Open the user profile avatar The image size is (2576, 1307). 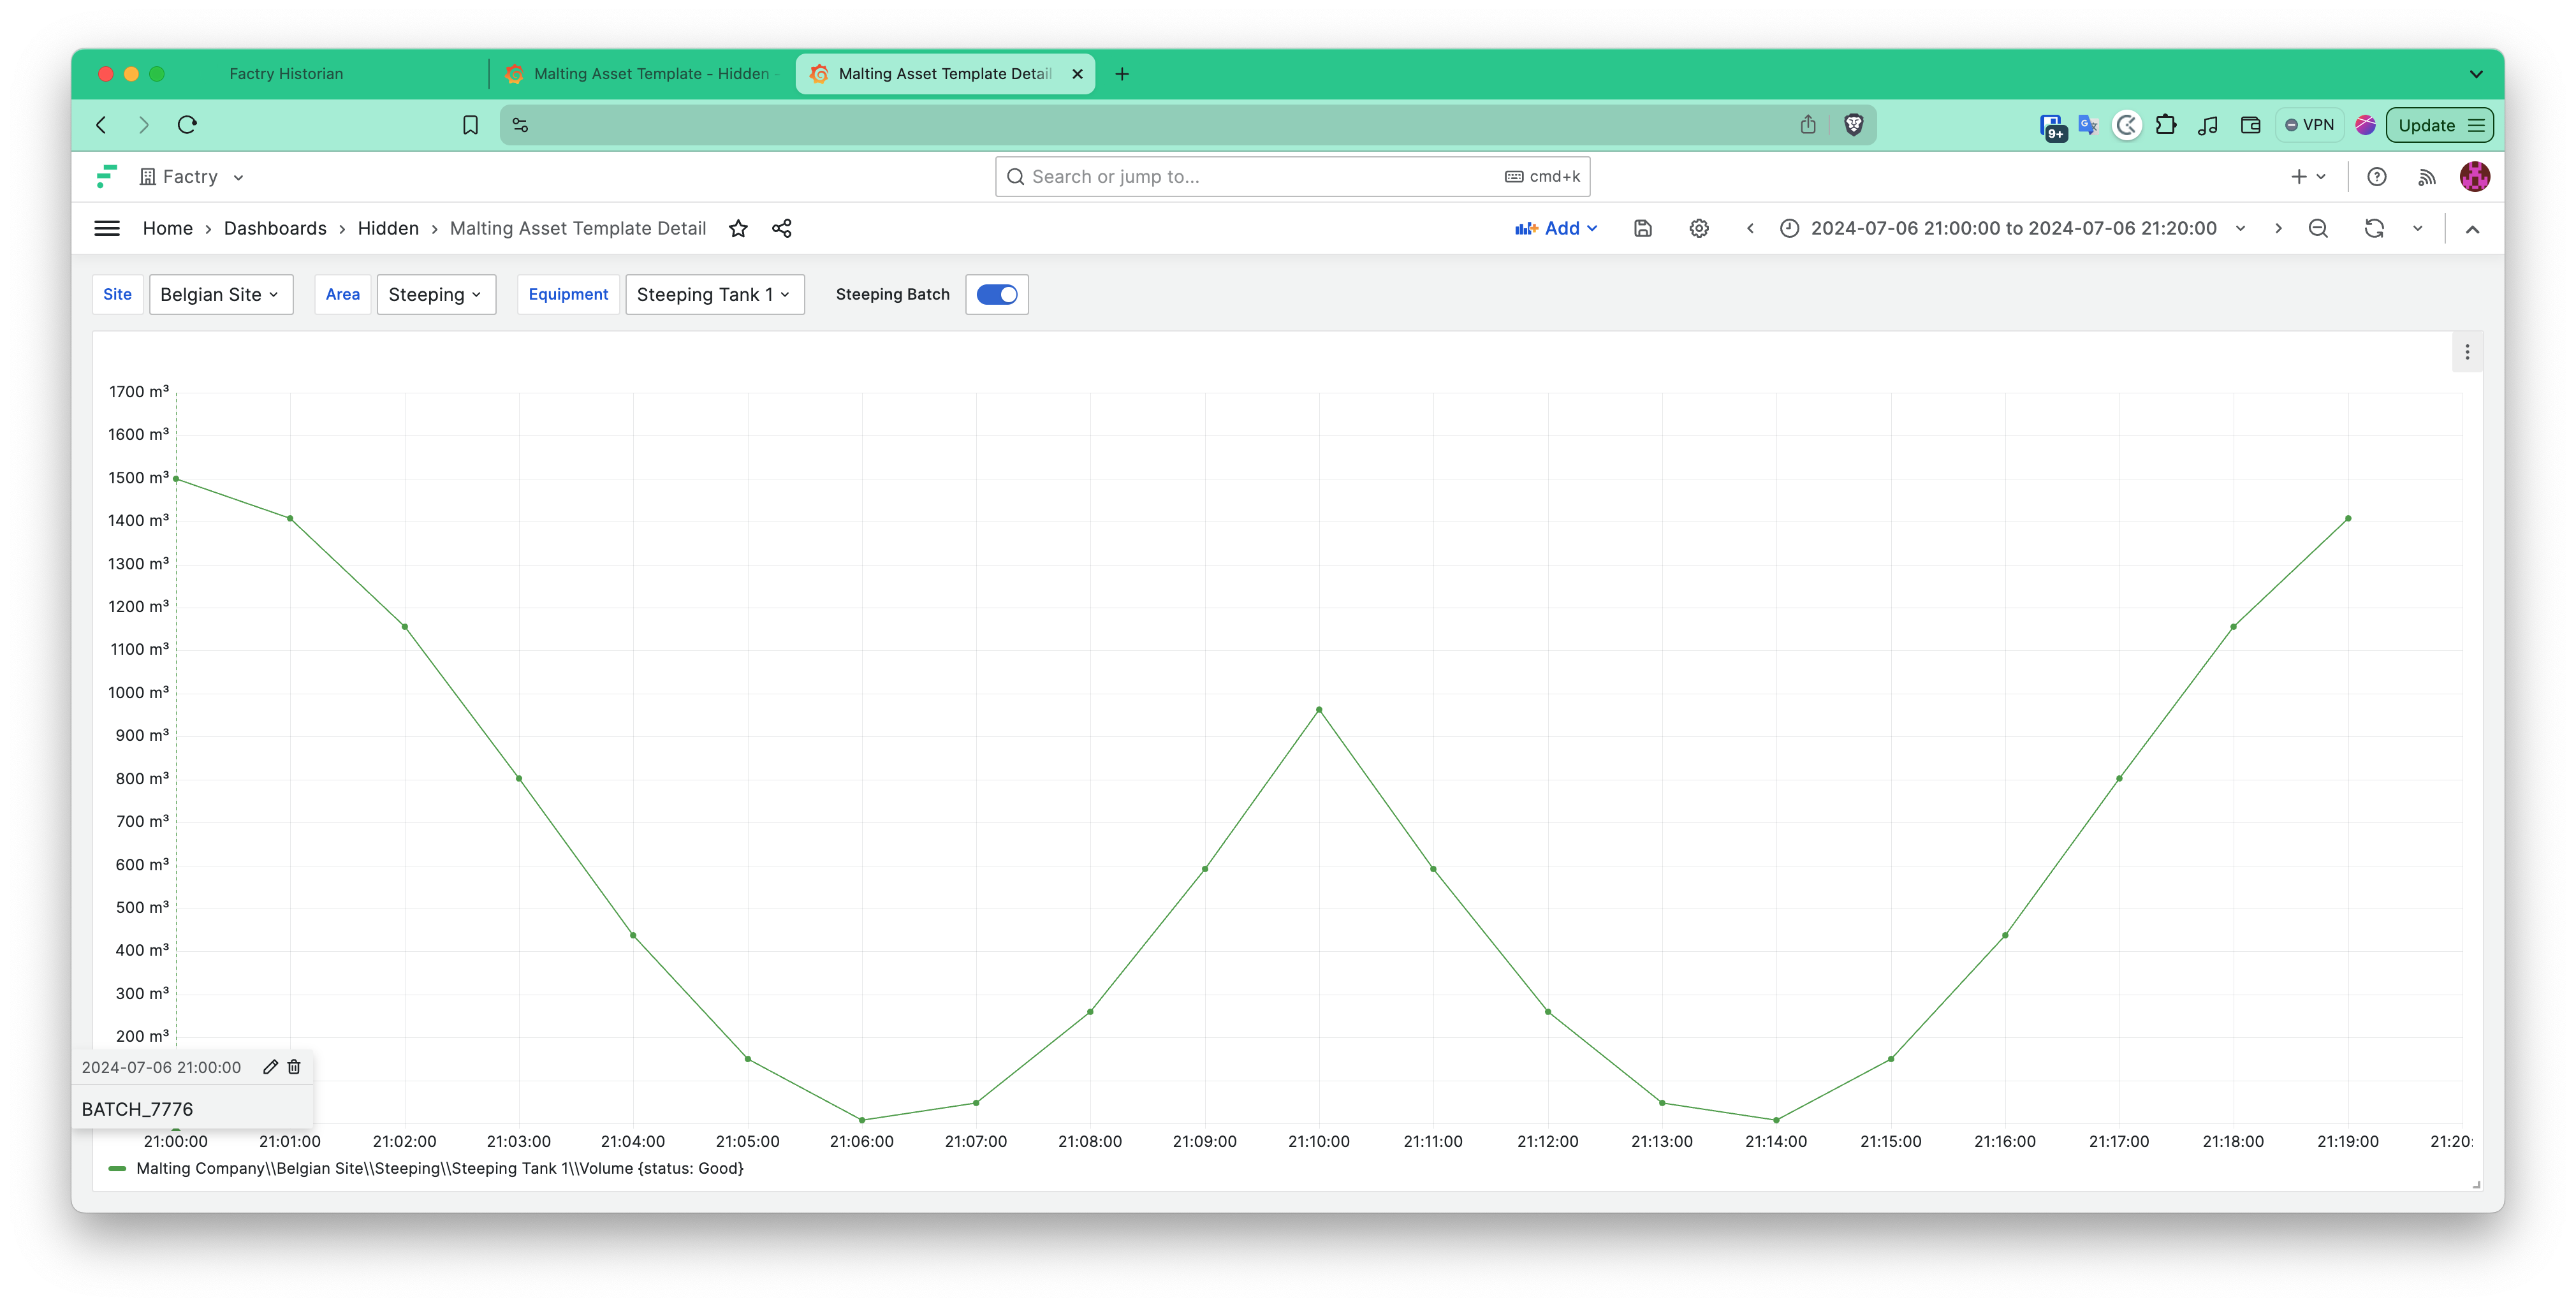tap(2474, 177)
